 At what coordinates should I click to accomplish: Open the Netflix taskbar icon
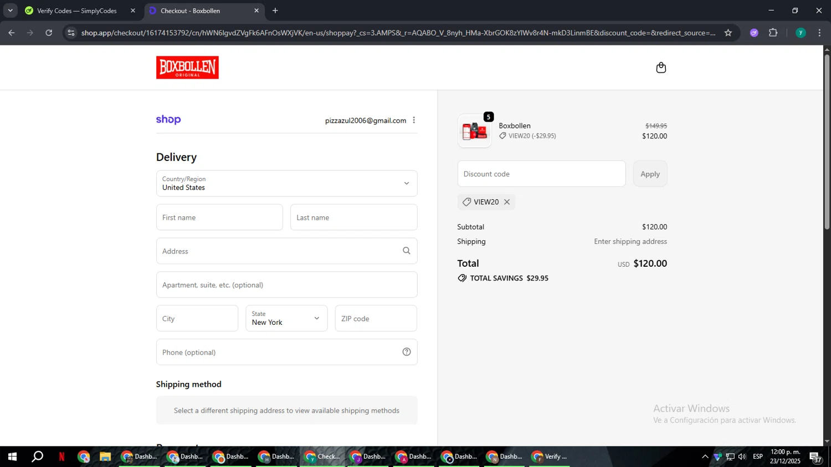[x=61, y=456]
